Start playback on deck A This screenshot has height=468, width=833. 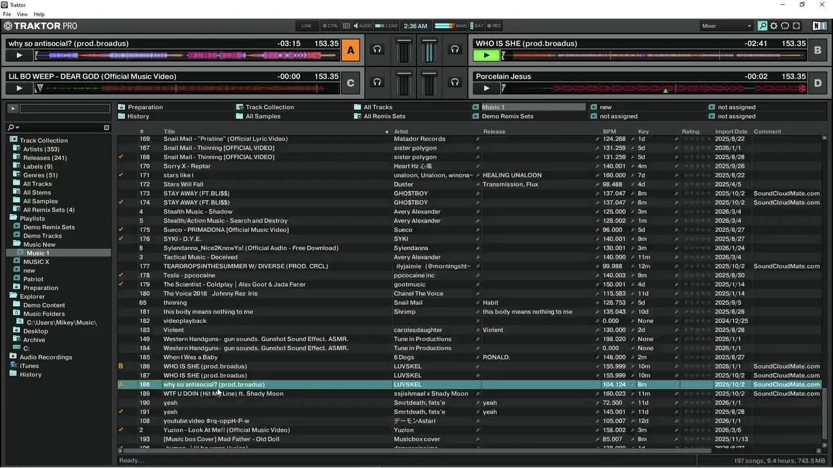click(20, 55)
